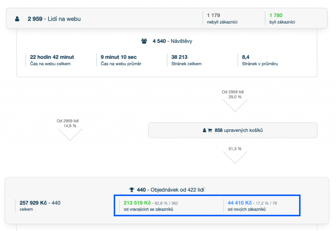Click the 14,9 % funnel arrow
Screen dimensions: 336x231
[x=70, y=134]
